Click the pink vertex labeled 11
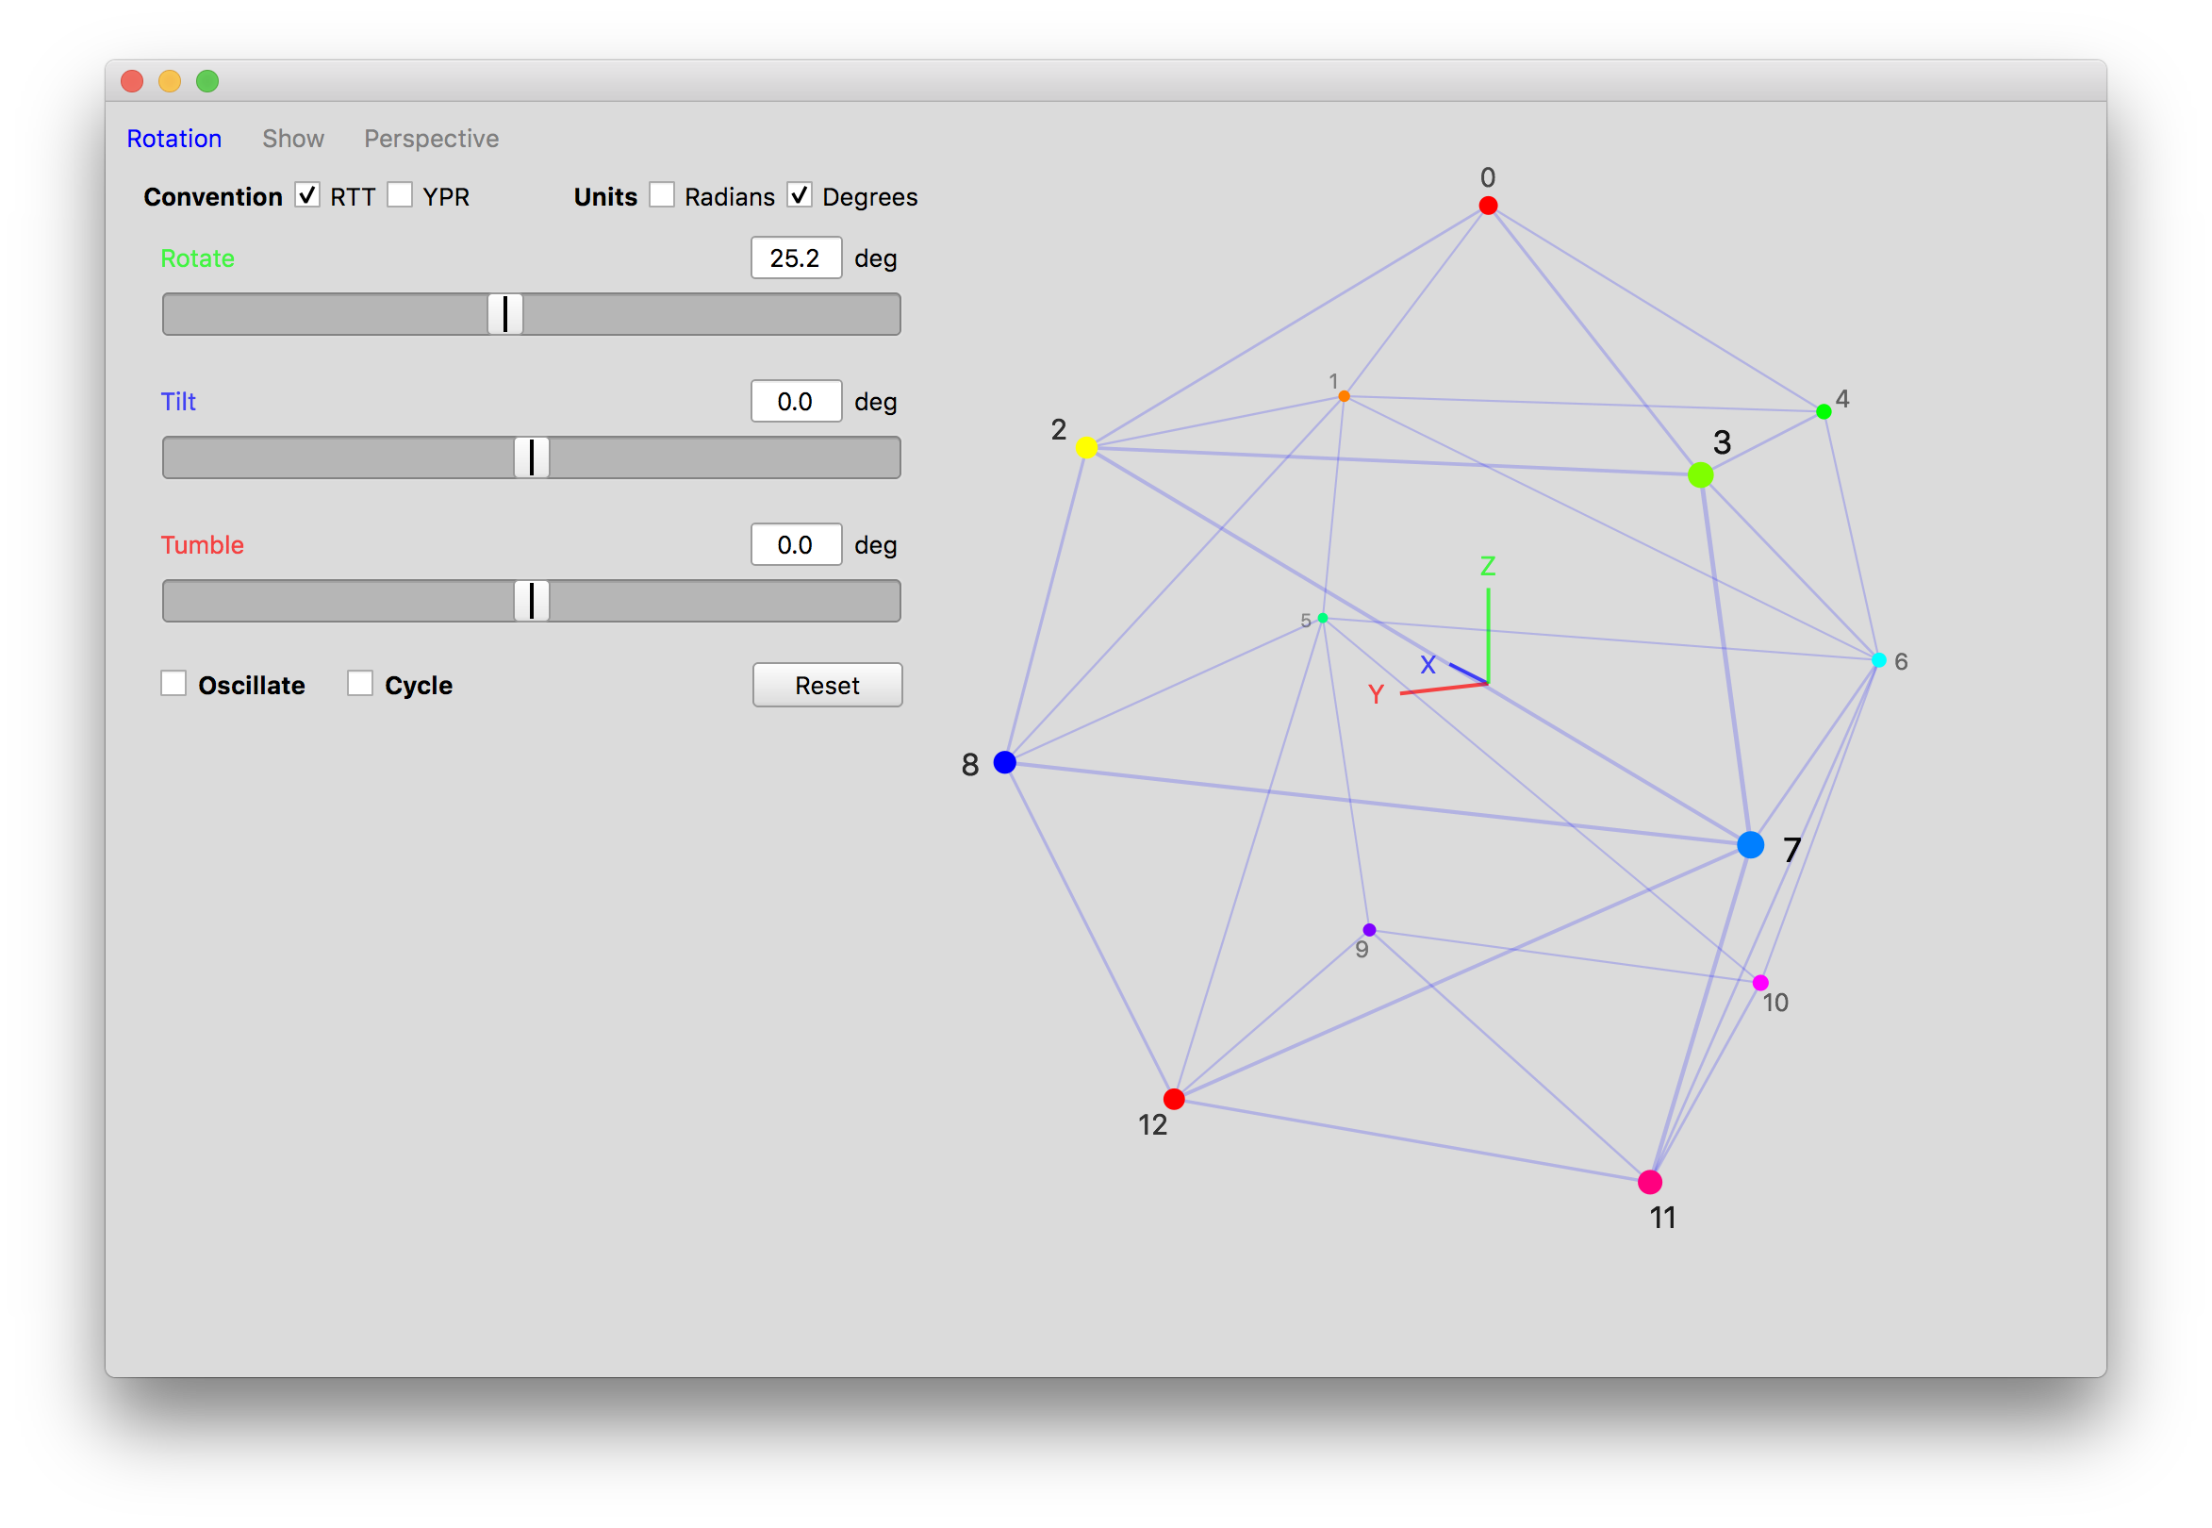Viewport: 2212px width, 1528px height. [1649, 1182]
